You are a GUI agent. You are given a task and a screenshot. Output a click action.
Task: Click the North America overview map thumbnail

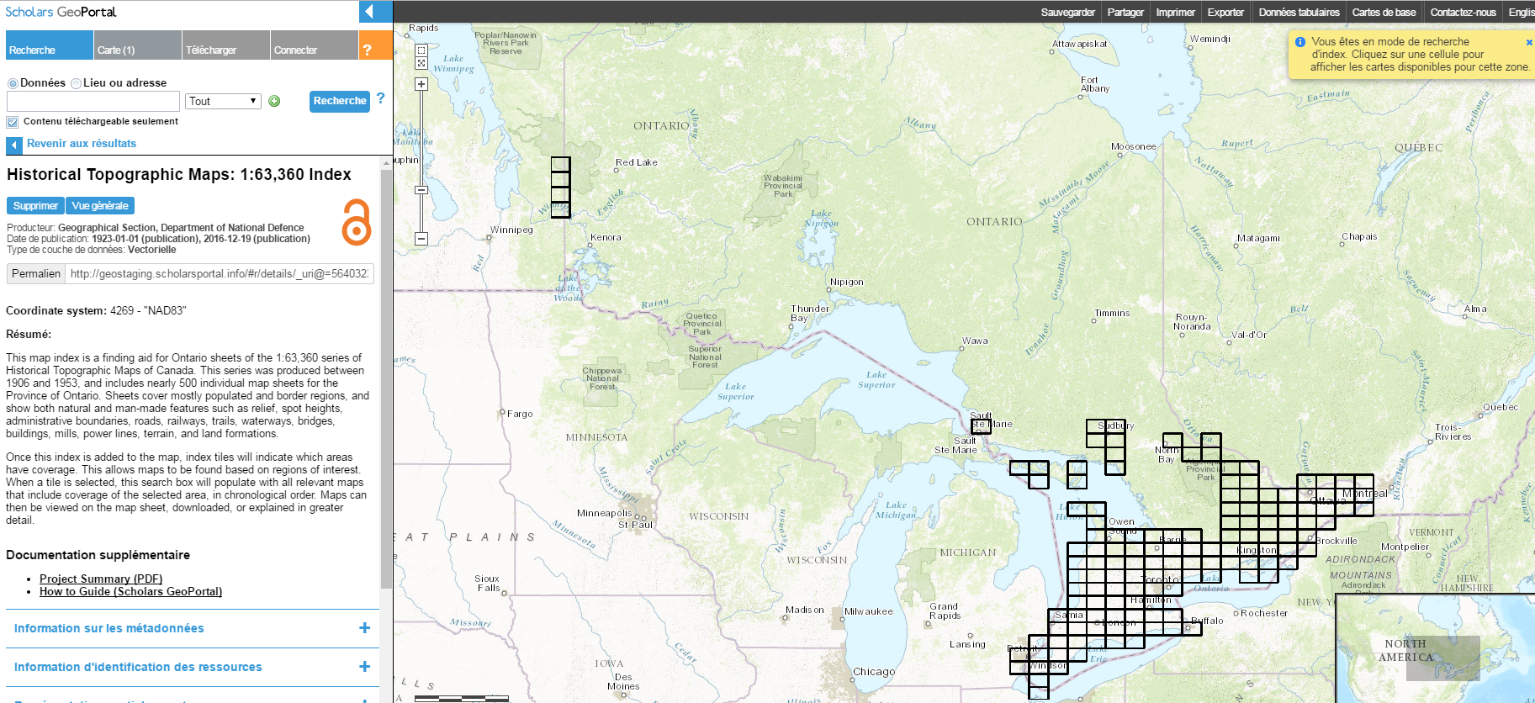[1435, 648]
